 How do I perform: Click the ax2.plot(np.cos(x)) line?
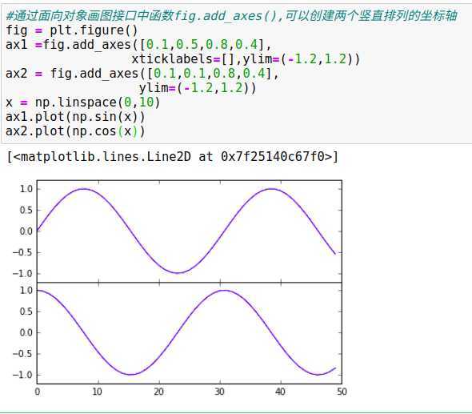pos(75,131)
